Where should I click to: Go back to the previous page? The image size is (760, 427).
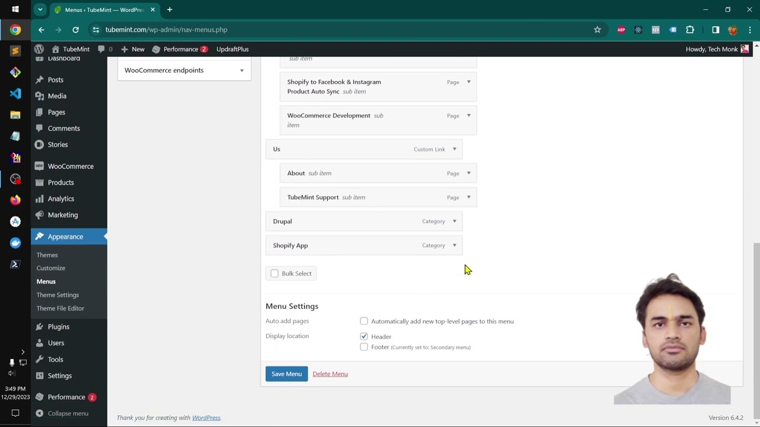click(41, 30)
